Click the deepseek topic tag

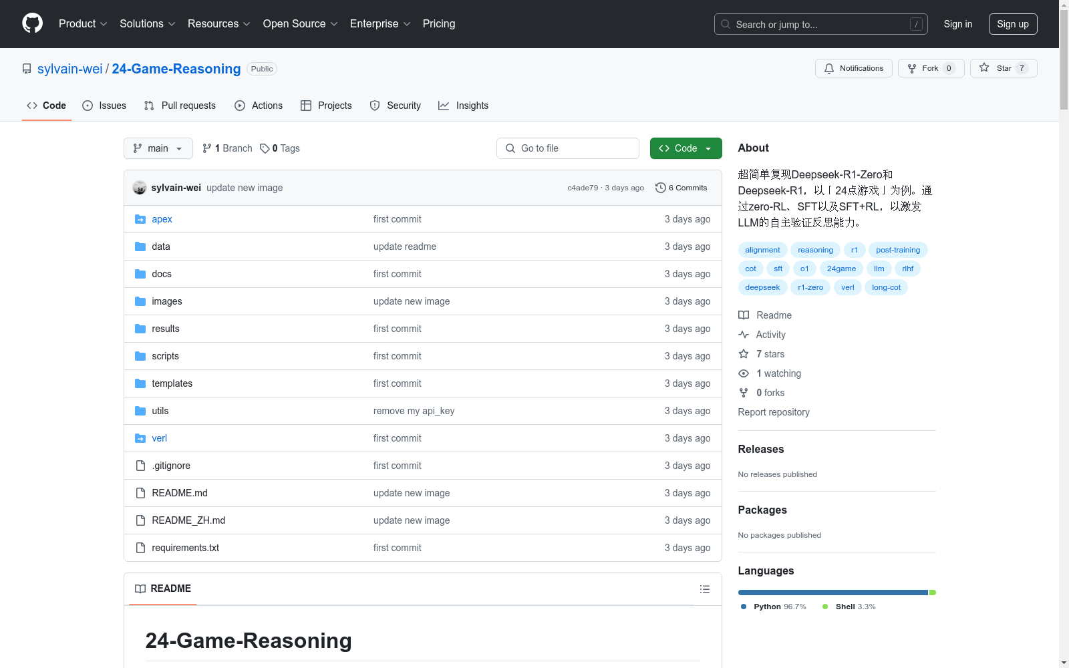(763, 287)
